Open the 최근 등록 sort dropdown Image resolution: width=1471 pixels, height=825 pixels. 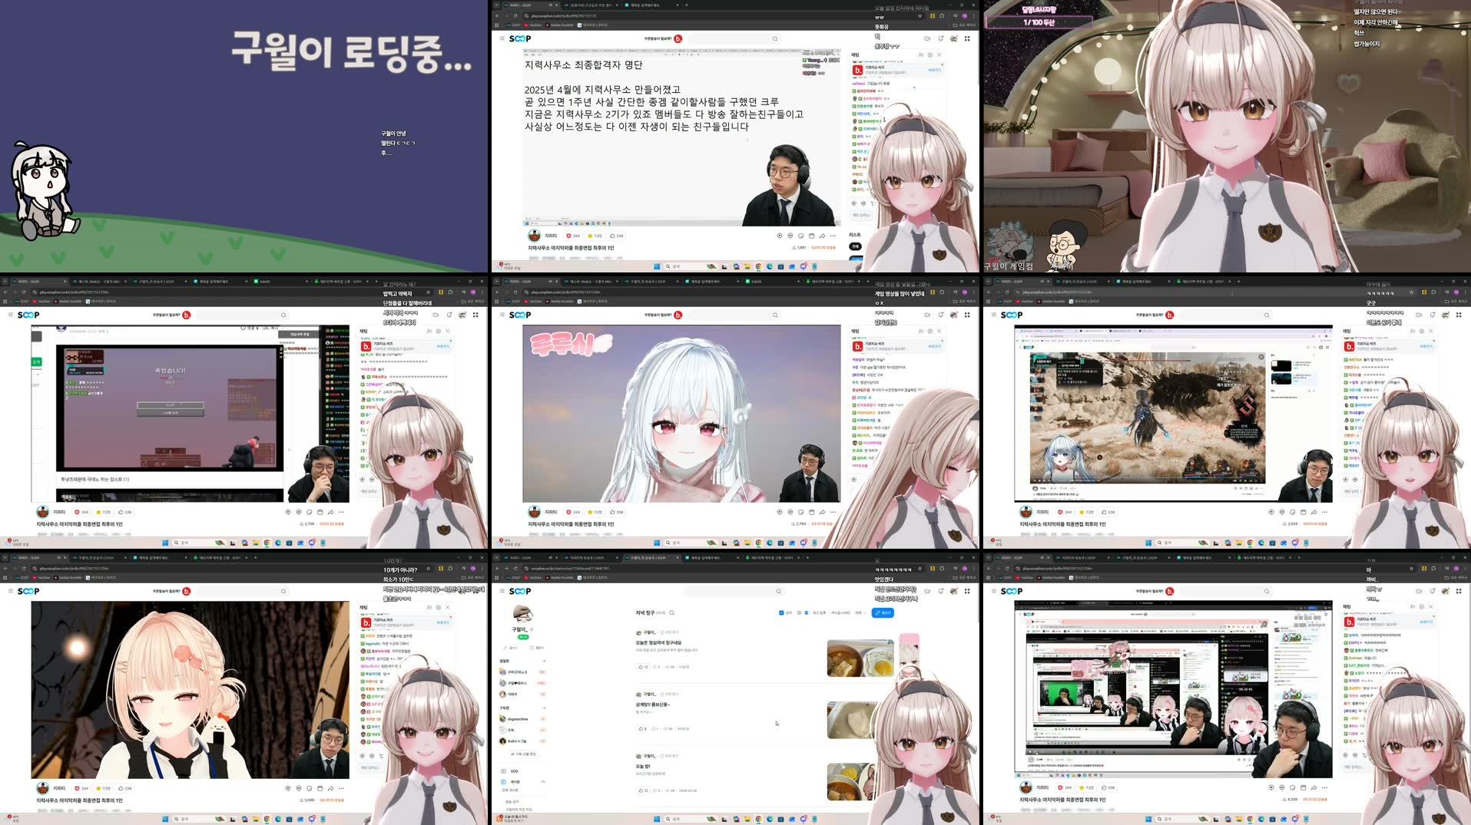point(818,612)
